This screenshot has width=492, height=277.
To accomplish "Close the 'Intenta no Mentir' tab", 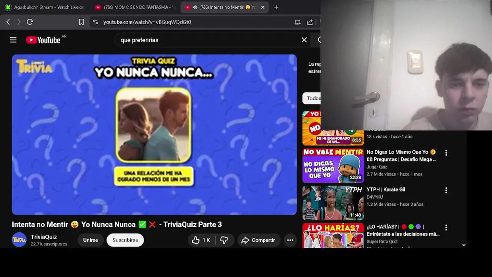I will click(263, 7).
